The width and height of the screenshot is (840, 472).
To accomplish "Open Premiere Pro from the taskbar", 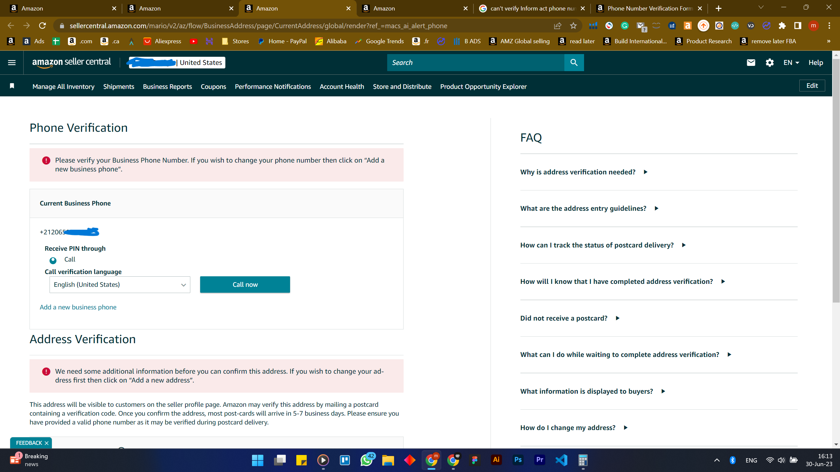I will coord(540,460).
